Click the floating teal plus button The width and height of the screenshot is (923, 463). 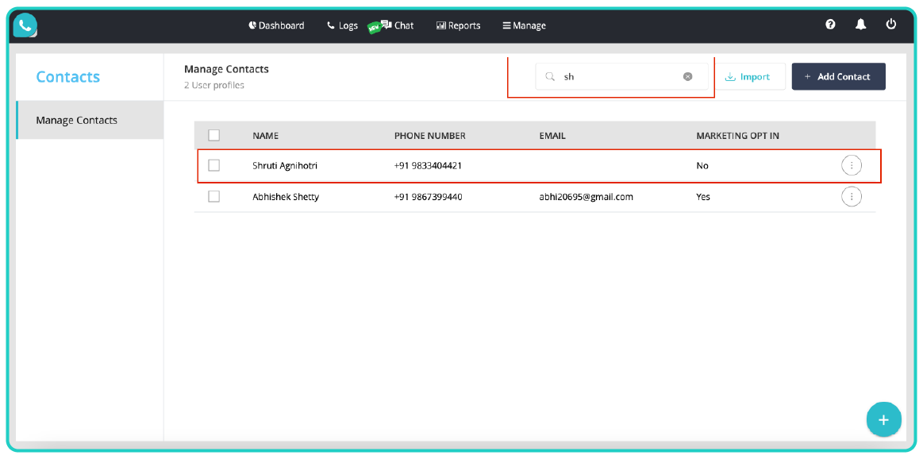tap(883, 420)
